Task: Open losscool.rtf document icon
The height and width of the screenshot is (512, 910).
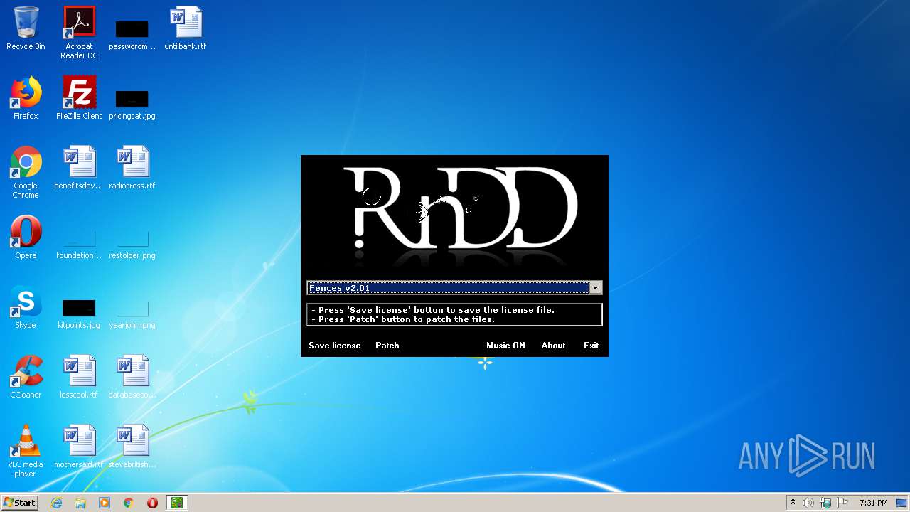Action: (x=79, y=378)
